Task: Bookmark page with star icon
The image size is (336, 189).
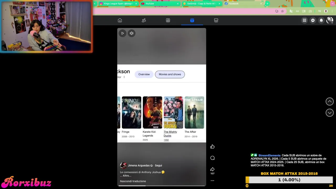Action: [282, 11]
